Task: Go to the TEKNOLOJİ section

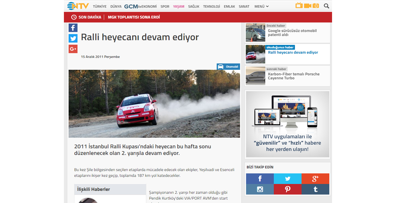Action: coord(211,6)
